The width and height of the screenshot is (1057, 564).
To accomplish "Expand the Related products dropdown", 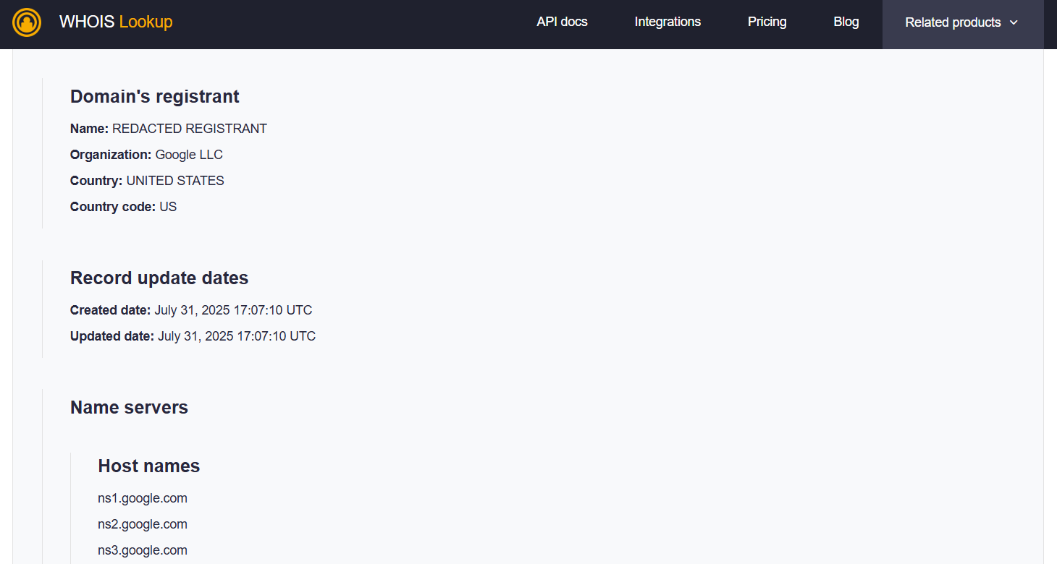I will [963, 24].
